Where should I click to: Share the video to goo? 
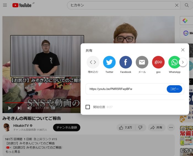(x=158, y=64)
